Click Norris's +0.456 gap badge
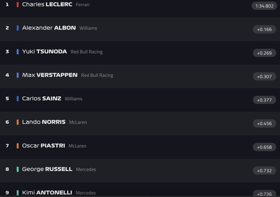This screenshot has height=197, width=280. [264, 124]
